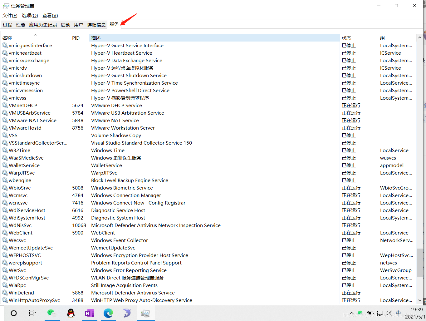This screenshot has height=321, width=426.
Task: Click the gear icon beside W32Time
Action: point(5,150)
